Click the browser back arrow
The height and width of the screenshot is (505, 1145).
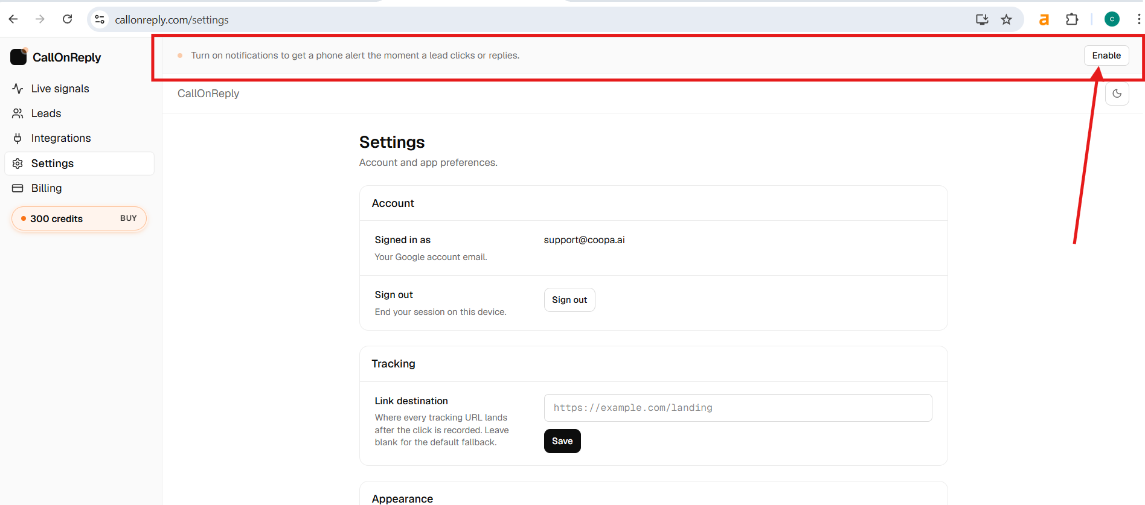click(13, 19)
